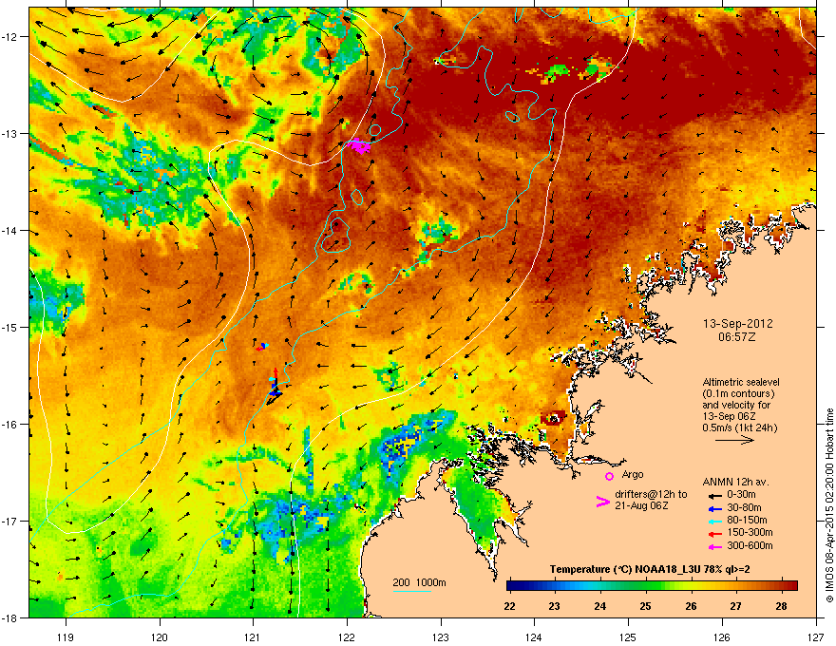Click the vertical IMOS copyright timestamp text

[x=829, y=505]
